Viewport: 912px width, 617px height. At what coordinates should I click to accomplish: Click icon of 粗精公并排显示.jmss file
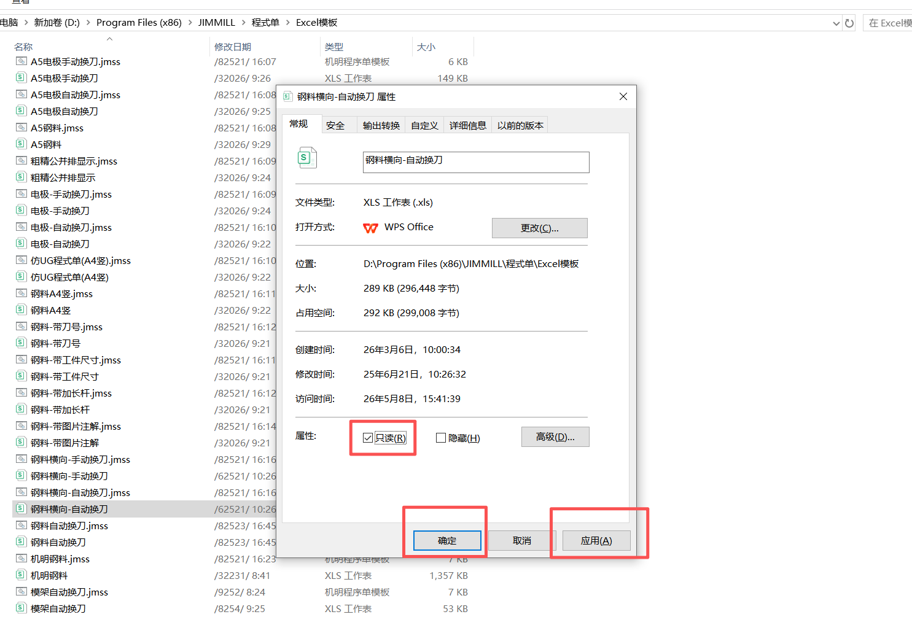(21, 161)
